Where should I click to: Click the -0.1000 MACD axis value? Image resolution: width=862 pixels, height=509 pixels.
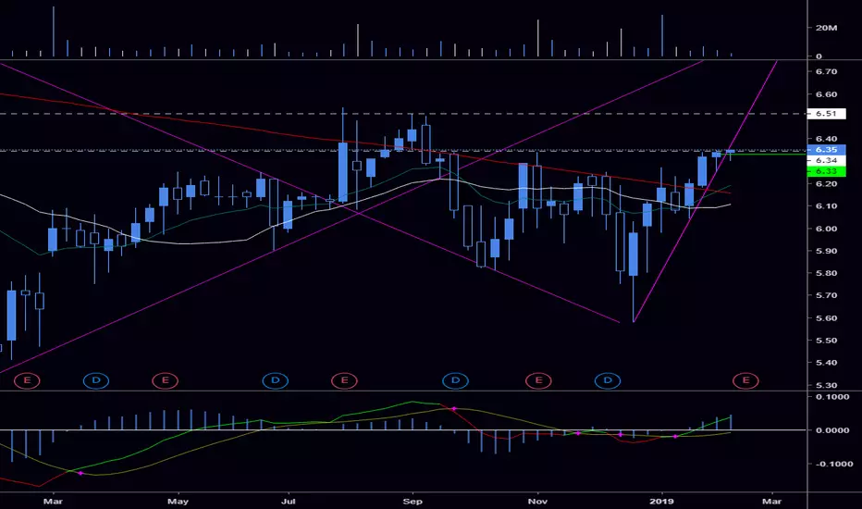833,464
